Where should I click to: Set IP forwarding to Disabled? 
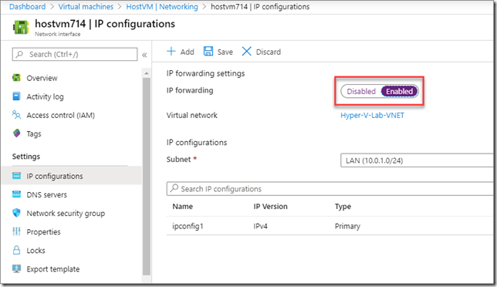click(x=361, y=91)
